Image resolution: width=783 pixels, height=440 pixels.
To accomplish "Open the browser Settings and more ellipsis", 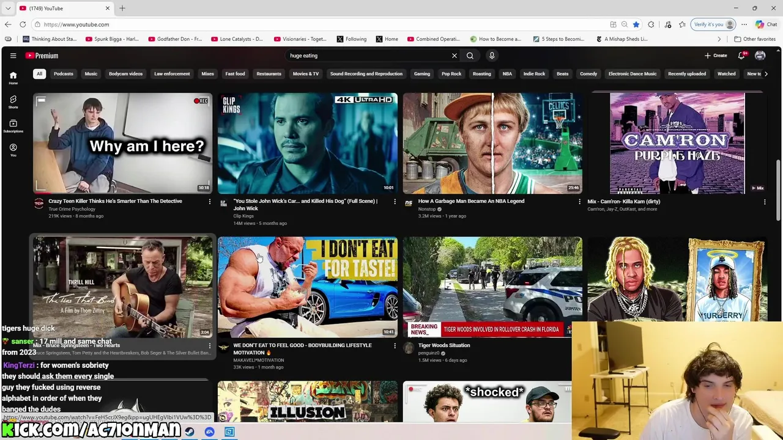I will point(744,24).
